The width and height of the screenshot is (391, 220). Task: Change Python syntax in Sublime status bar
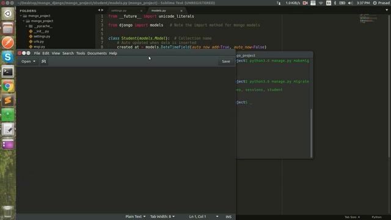(x=376, y=217)
